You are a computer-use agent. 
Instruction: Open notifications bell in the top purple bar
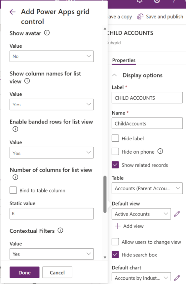140,1
